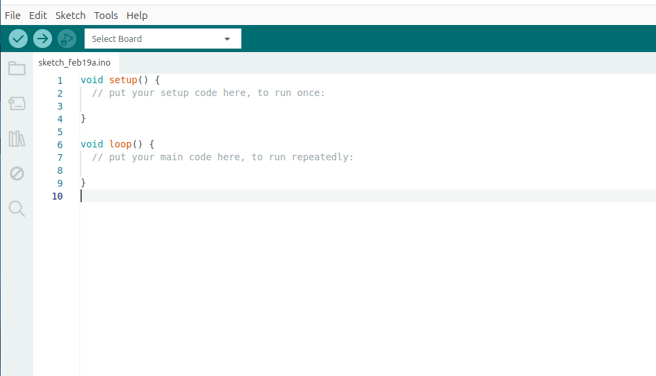The width and height of the screenshot is (656, 376).
Task: Open the File menu
Action: (13, 15)
